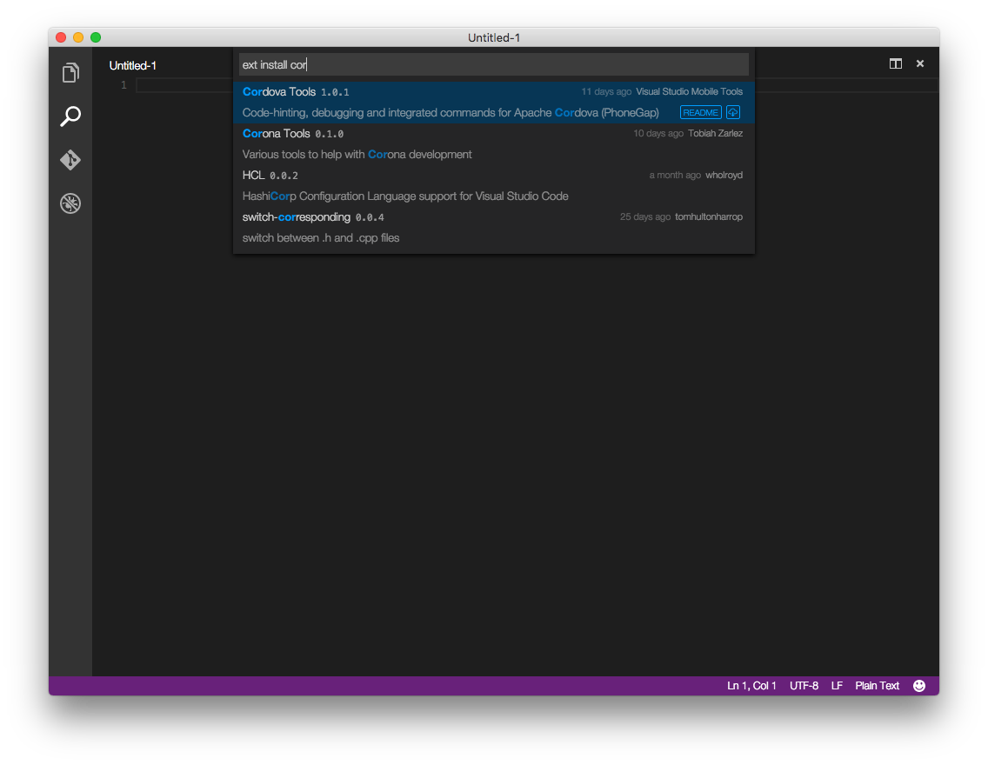This screenshot has height=765, width=988.
Task: Click the install cloud icon for Cordova Tools
Action: point(733,112)
